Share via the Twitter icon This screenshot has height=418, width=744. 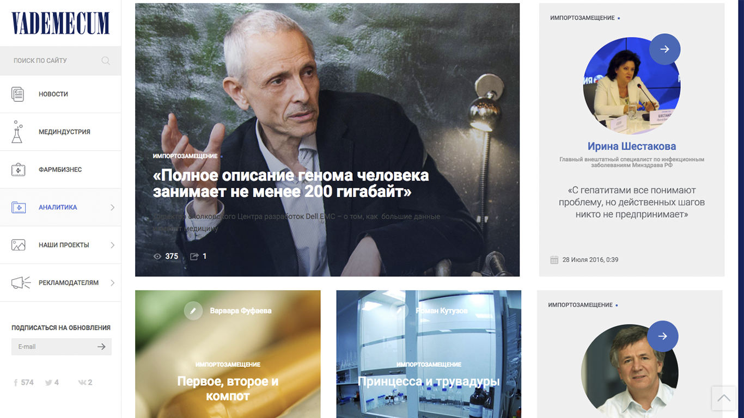(48, 383)
